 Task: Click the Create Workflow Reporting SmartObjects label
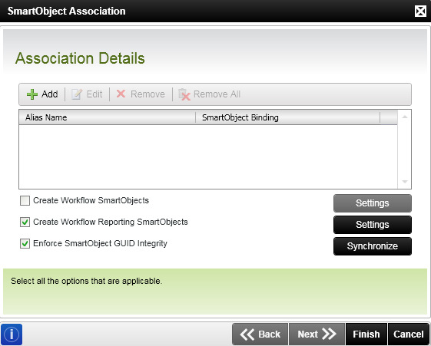[111, 222]
